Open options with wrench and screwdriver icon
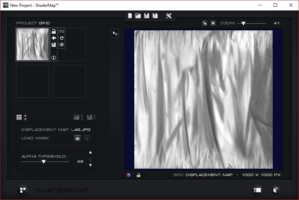 [x=169, y=16]
